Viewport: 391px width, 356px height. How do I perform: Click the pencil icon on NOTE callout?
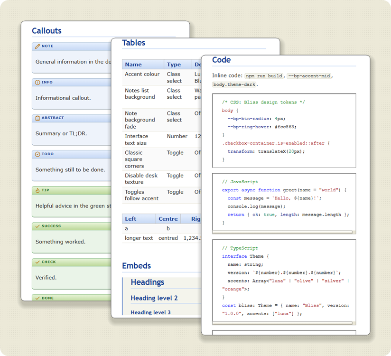37,46
